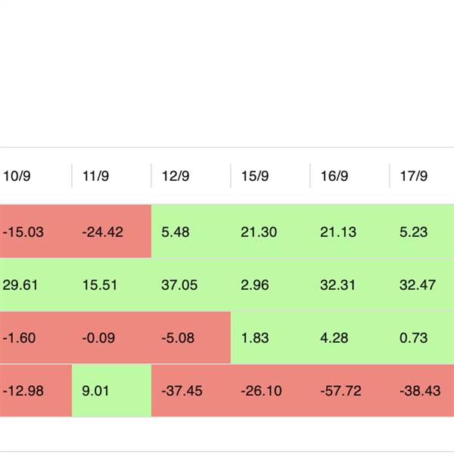Click the 12/9 column header
The width and height of the screenshot is (454, 454).
point(176,176)
